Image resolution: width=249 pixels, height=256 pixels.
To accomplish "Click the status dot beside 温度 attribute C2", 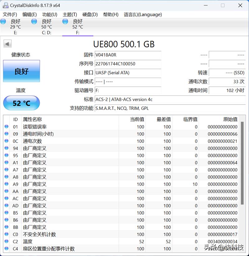I will [6, 241].
